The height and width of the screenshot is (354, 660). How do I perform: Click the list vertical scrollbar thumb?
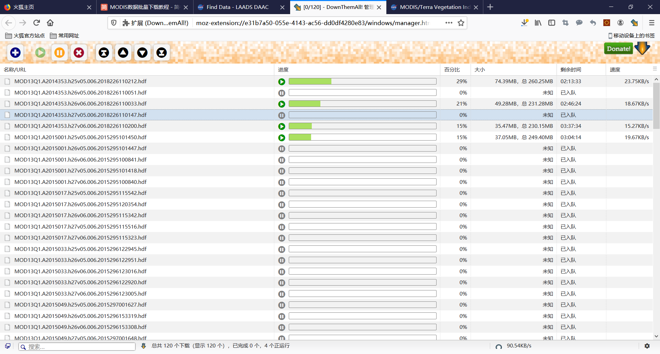tap(656, 106)
